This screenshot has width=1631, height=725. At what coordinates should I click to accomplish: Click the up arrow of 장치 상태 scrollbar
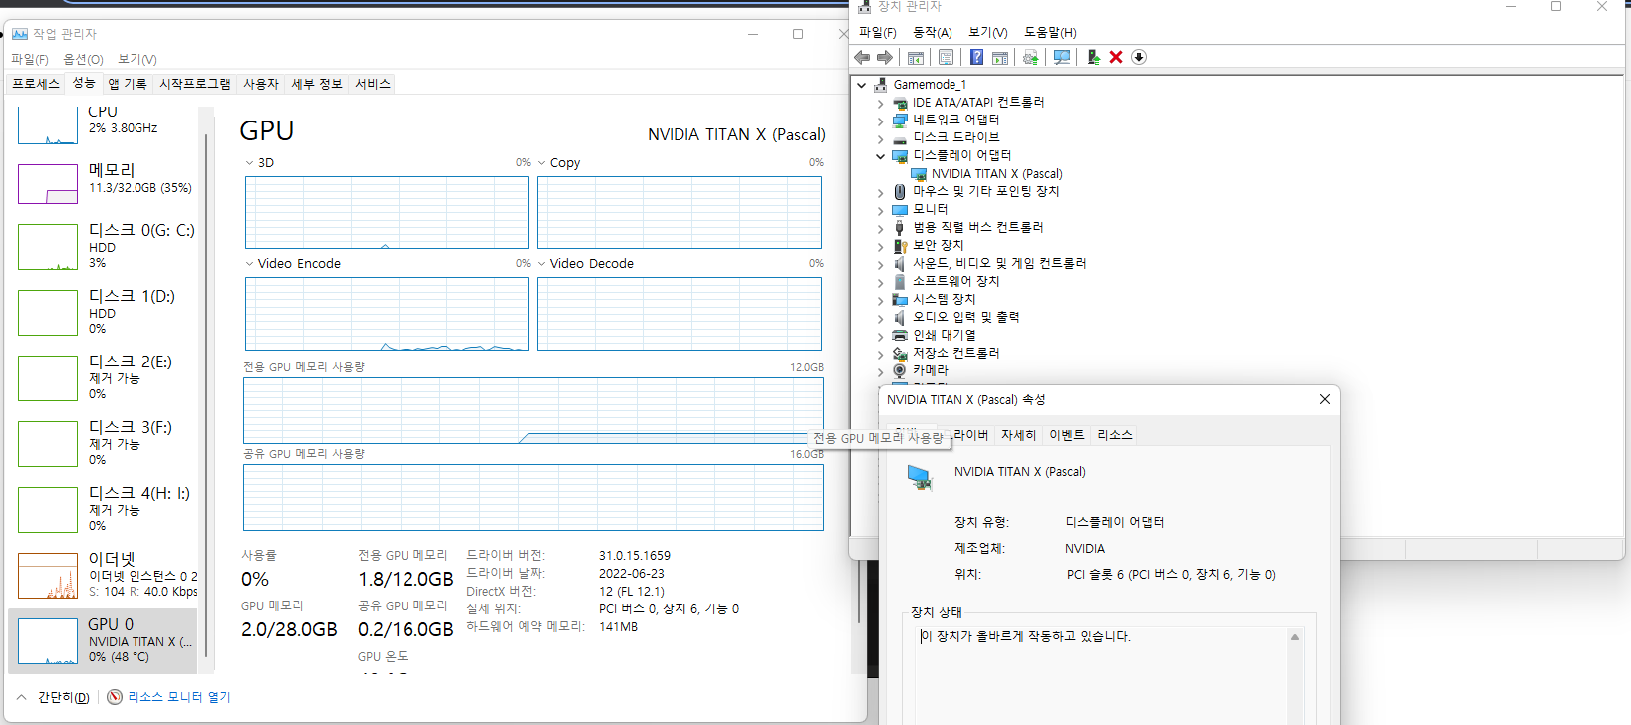point(1295,637)
